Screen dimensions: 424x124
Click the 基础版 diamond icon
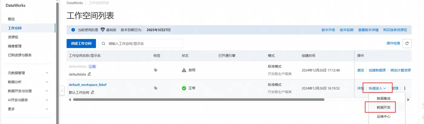click(x=102, y=30)
